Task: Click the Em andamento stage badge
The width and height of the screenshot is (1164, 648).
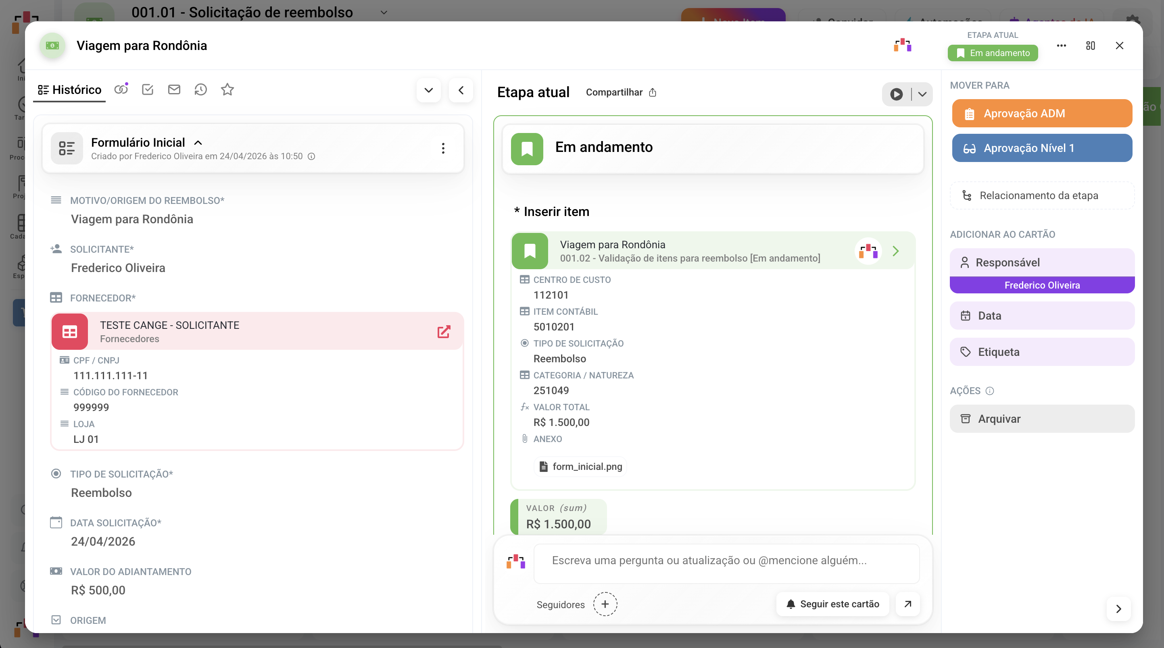Action: (x=993, y=53)
